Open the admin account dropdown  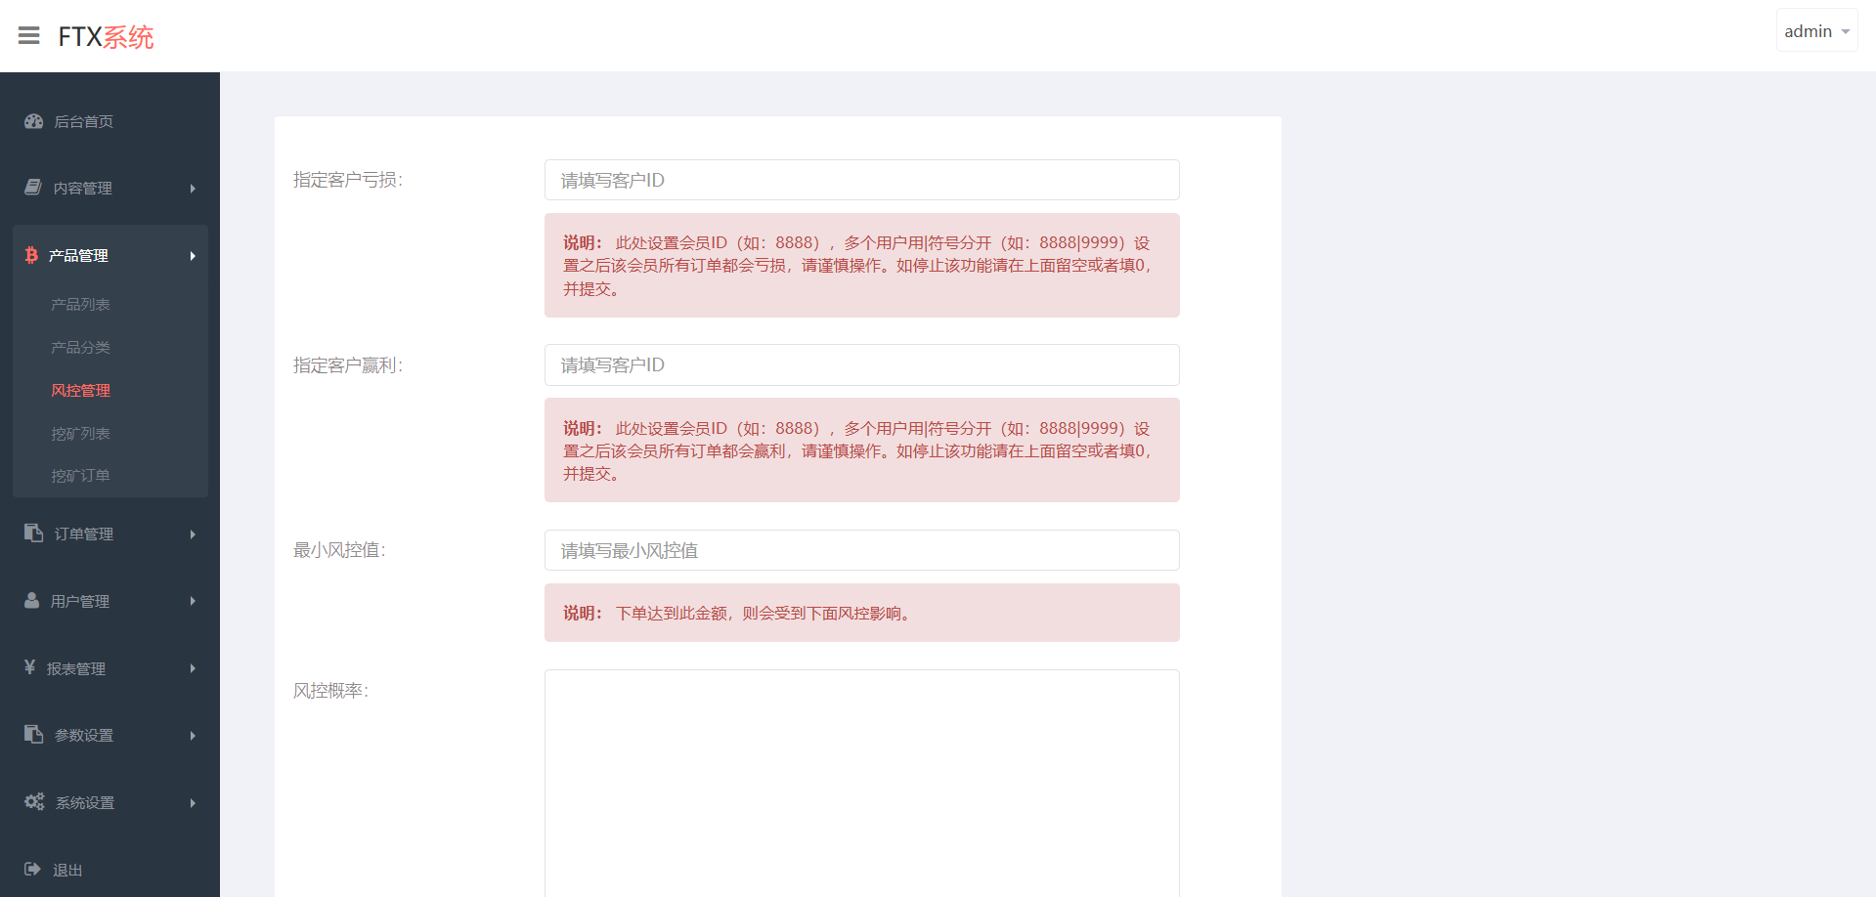point(1816,31)
